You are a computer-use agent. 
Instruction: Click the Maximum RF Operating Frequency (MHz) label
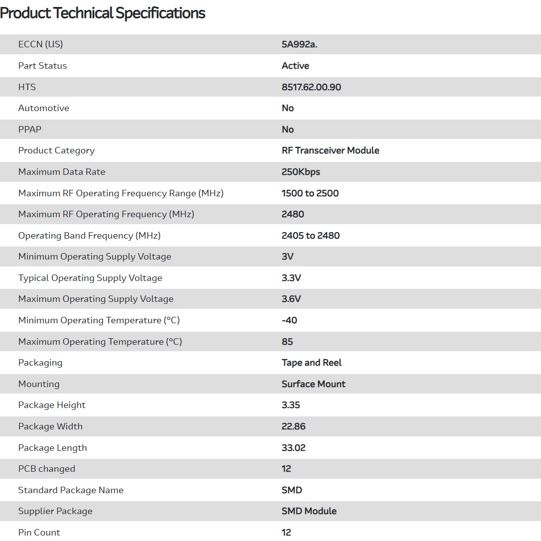(106, 214)
